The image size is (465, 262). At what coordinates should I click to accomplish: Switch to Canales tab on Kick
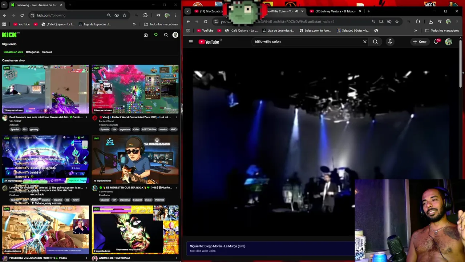47,52
